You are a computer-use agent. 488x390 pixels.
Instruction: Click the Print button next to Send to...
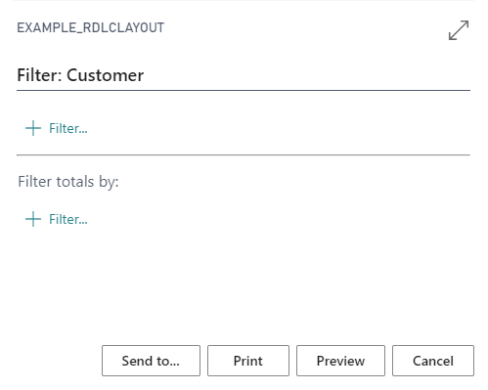[248, 361]
